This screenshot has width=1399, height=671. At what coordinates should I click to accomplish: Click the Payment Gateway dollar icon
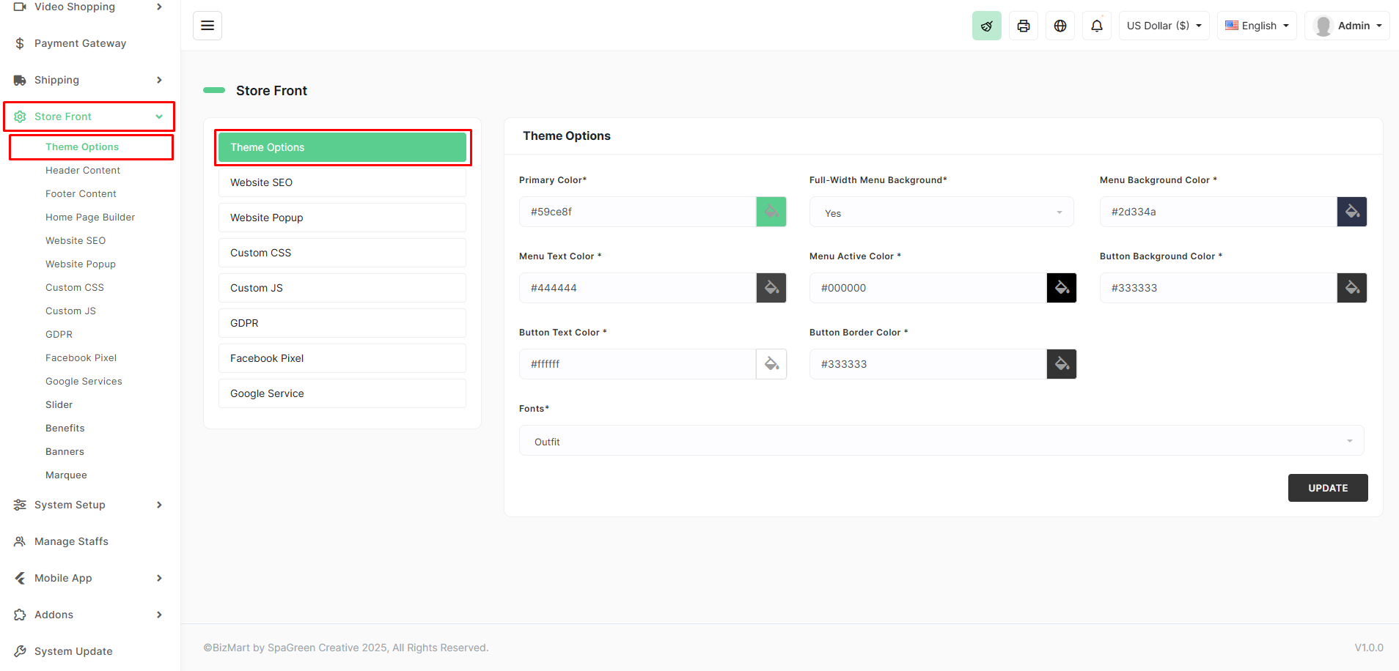click(x=20, y=43)
